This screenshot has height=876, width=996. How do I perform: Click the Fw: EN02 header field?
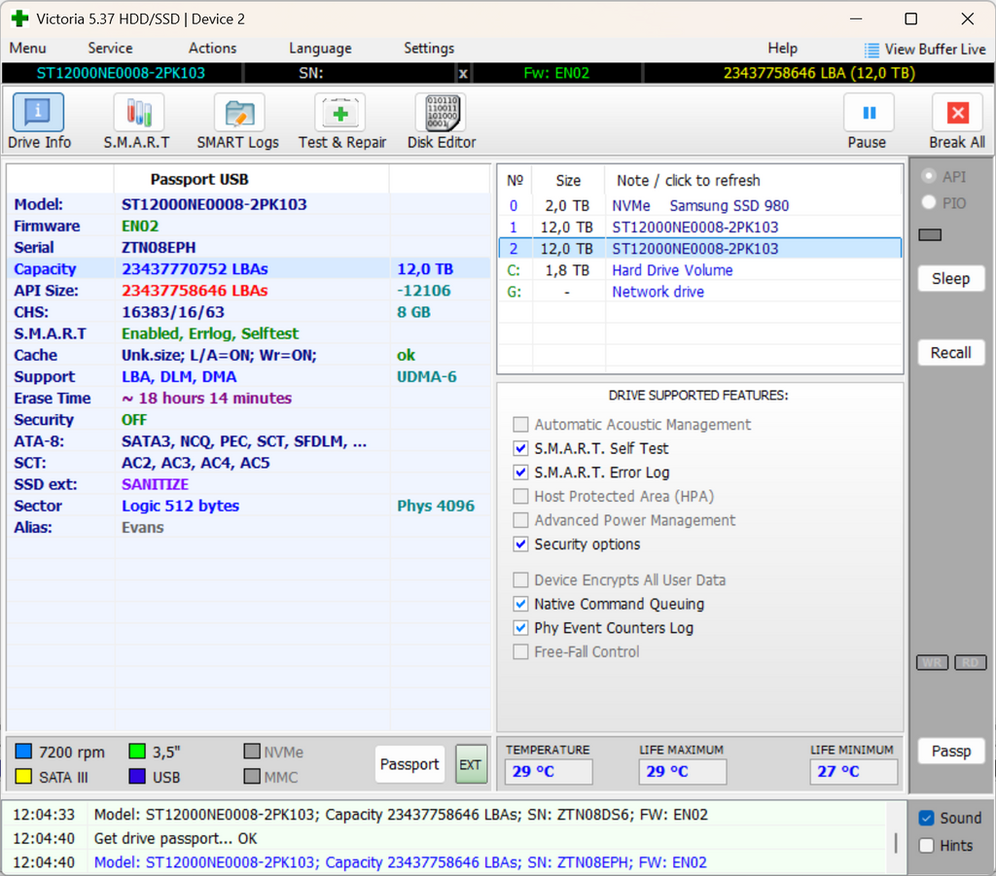pyautogui.click(x=556, y=74)
